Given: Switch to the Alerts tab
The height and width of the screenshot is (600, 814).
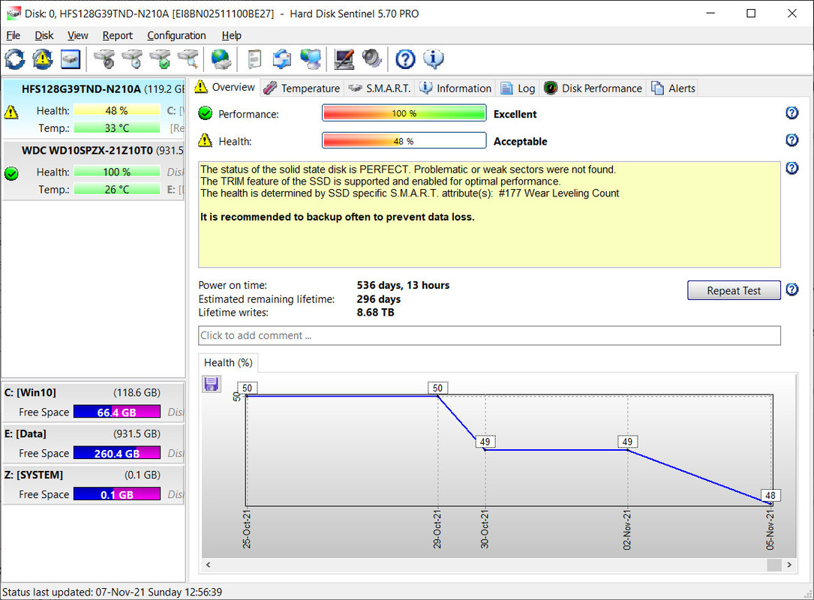Looking at the screenshot, I should pyautogui.click(x=673, y=88).
